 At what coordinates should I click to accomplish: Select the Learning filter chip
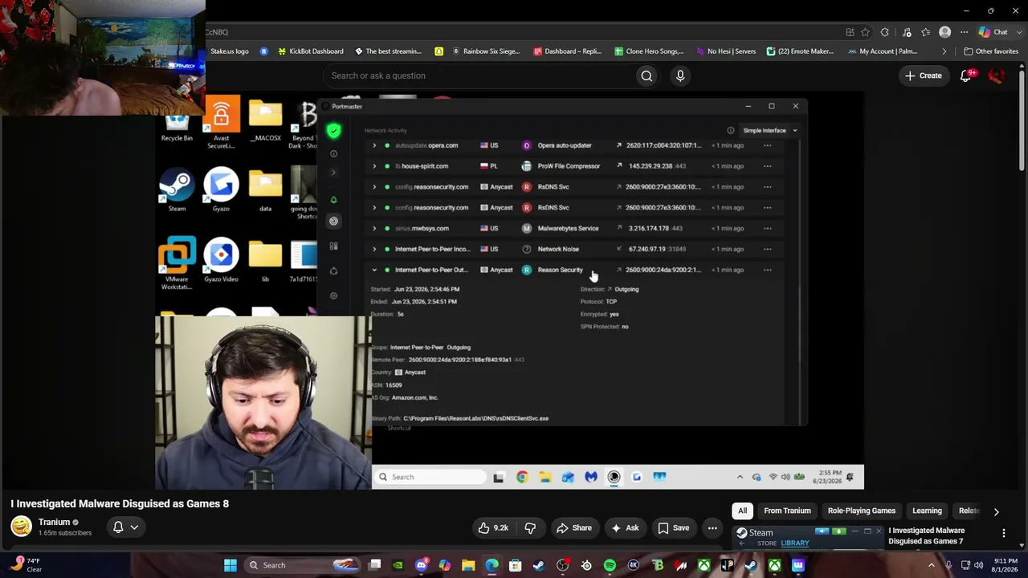point(927,511)
